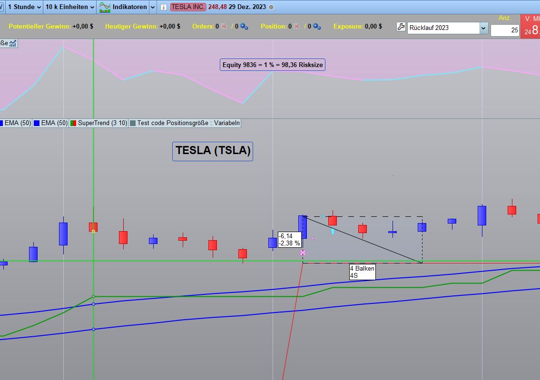Click the TESLA INC. instrument label

[x=188, y=7]
